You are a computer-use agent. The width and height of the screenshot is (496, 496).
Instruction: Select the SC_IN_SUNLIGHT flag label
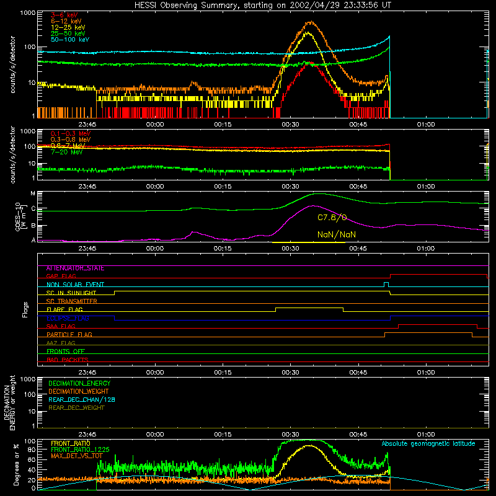[x=71, y=293]
